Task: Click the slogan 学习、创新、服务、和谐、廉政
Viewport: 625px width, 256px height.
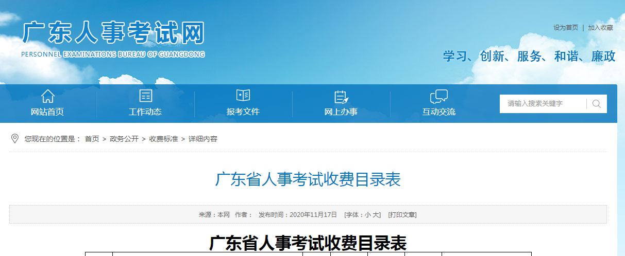Action: click(529, 57)
